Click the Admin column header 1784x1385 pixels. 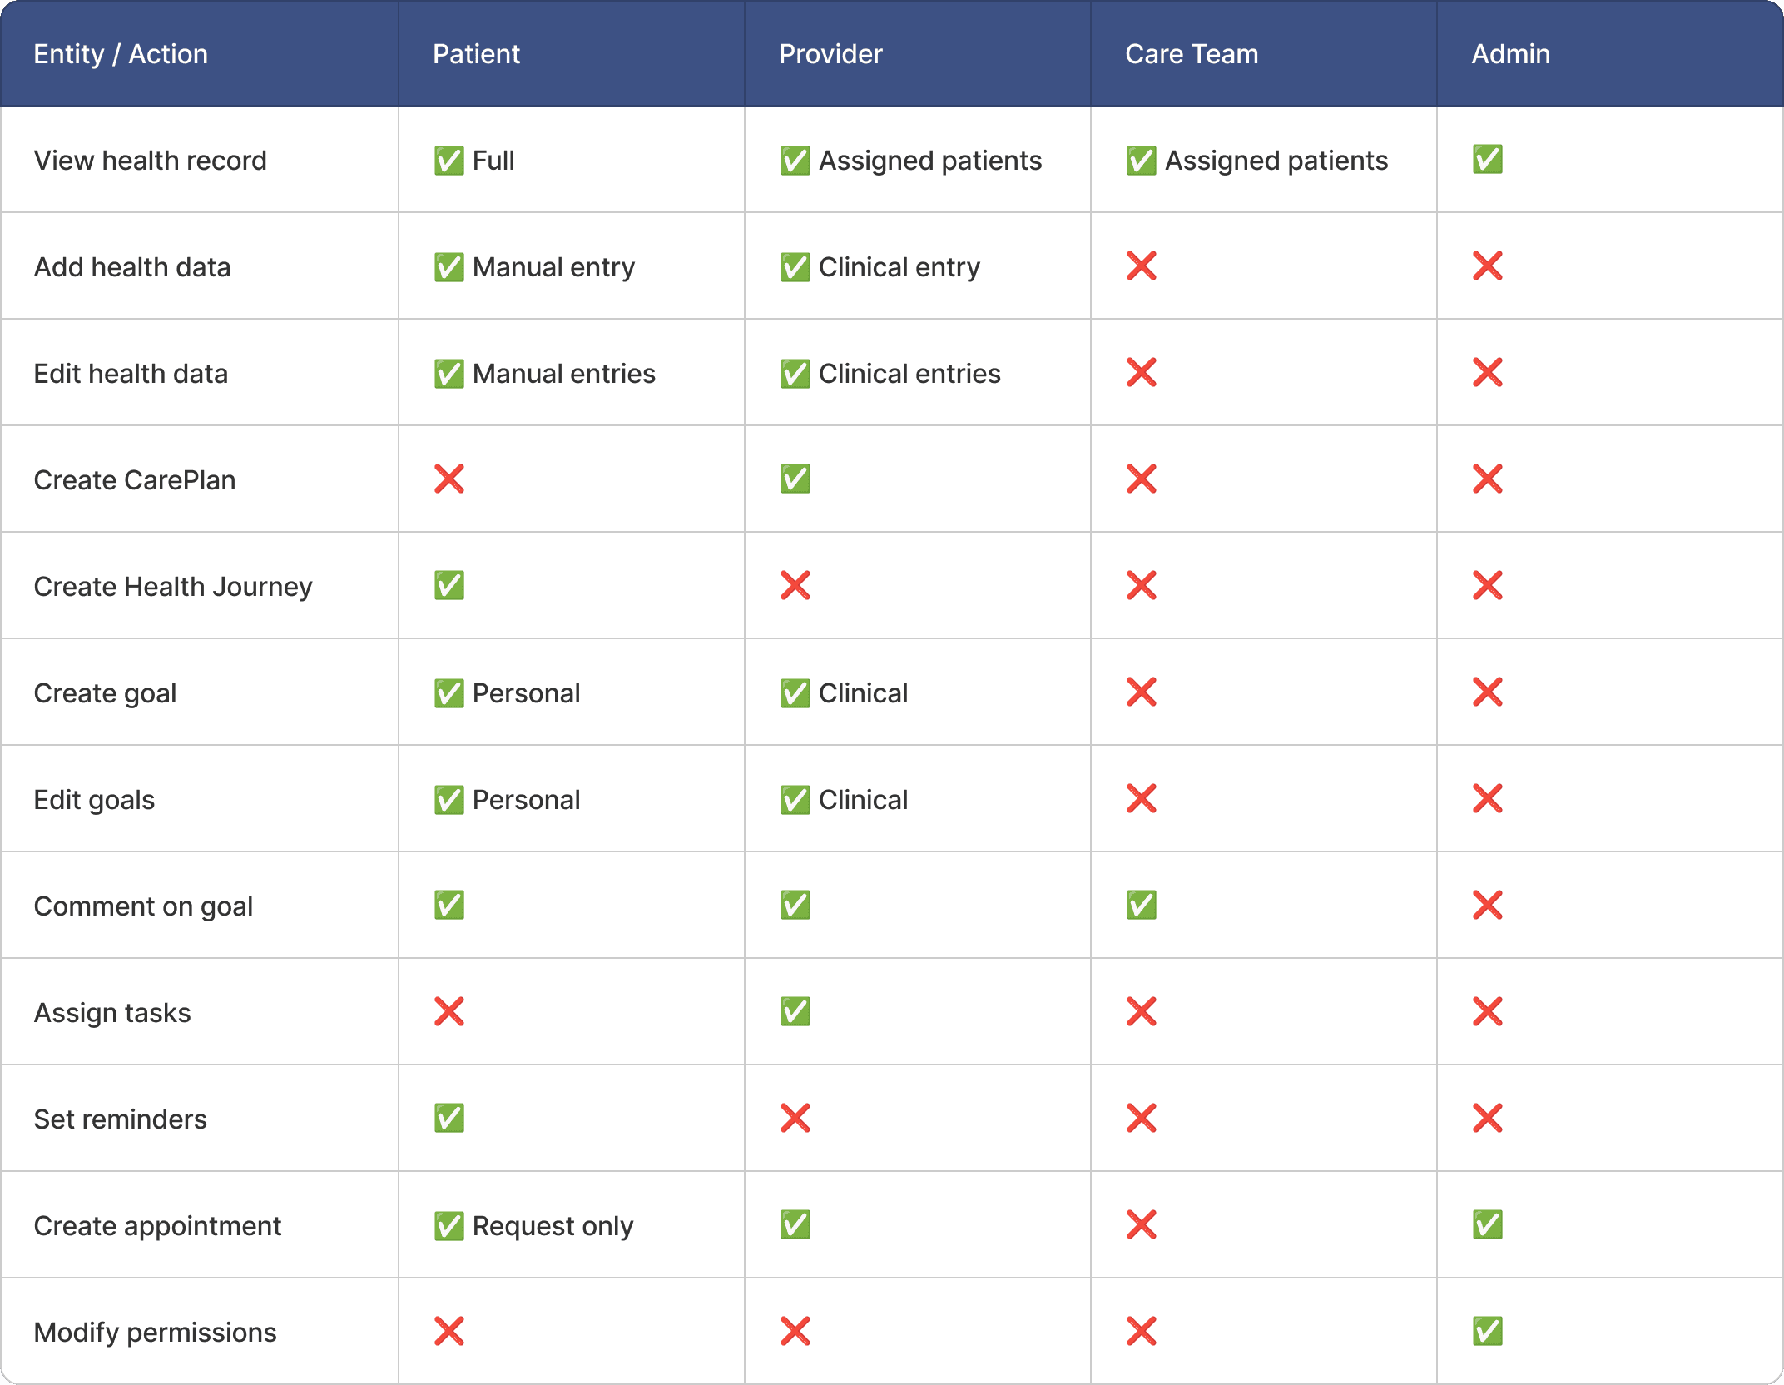click(x=1510, y=54)
